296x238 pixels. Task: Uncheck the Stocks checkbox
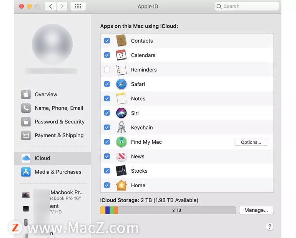pos(107,171)
